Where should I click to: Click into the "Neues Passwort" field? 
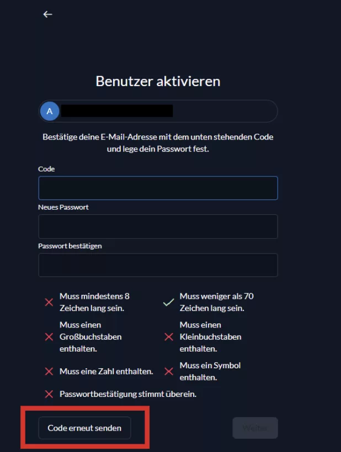click(158, 227)
